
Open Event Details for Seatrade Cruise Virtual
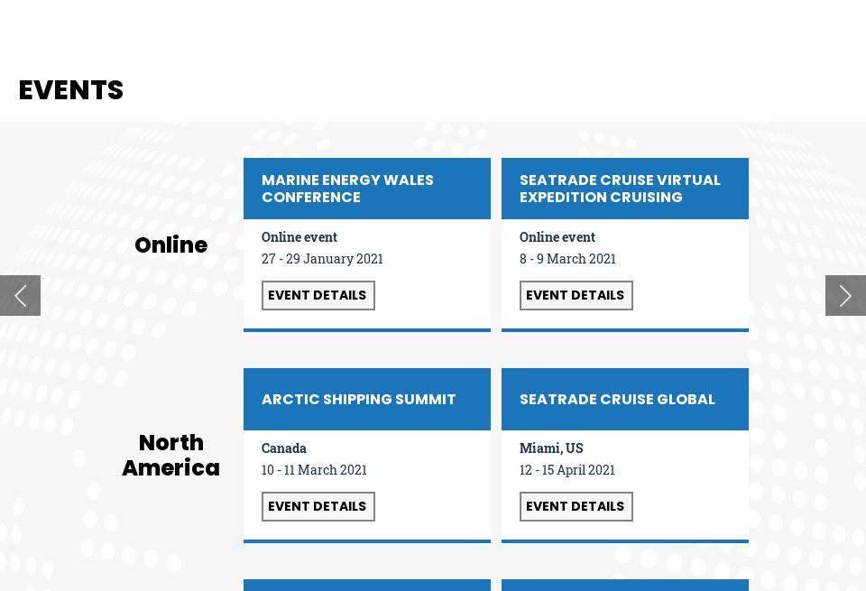click(576, 295)
